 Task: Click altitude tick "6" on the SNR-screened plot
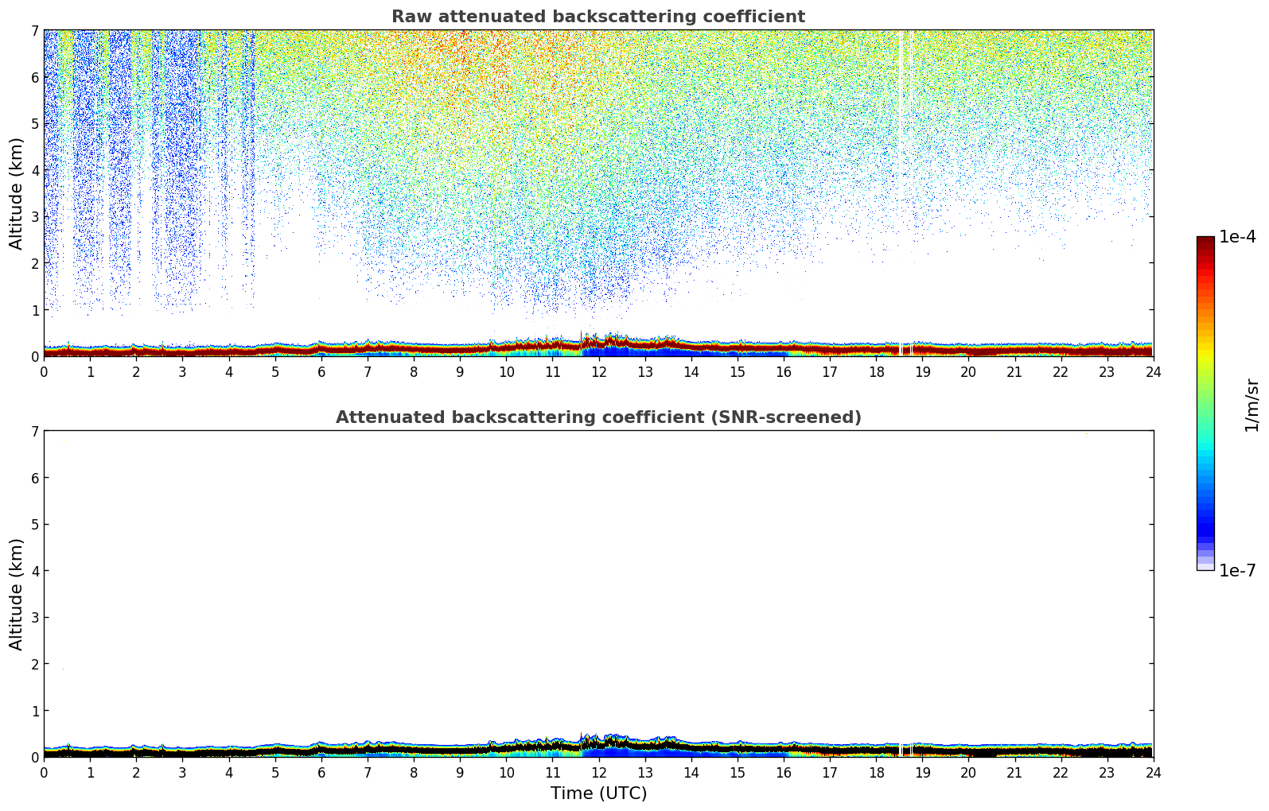pyautogui.click(x=34, y=479)
